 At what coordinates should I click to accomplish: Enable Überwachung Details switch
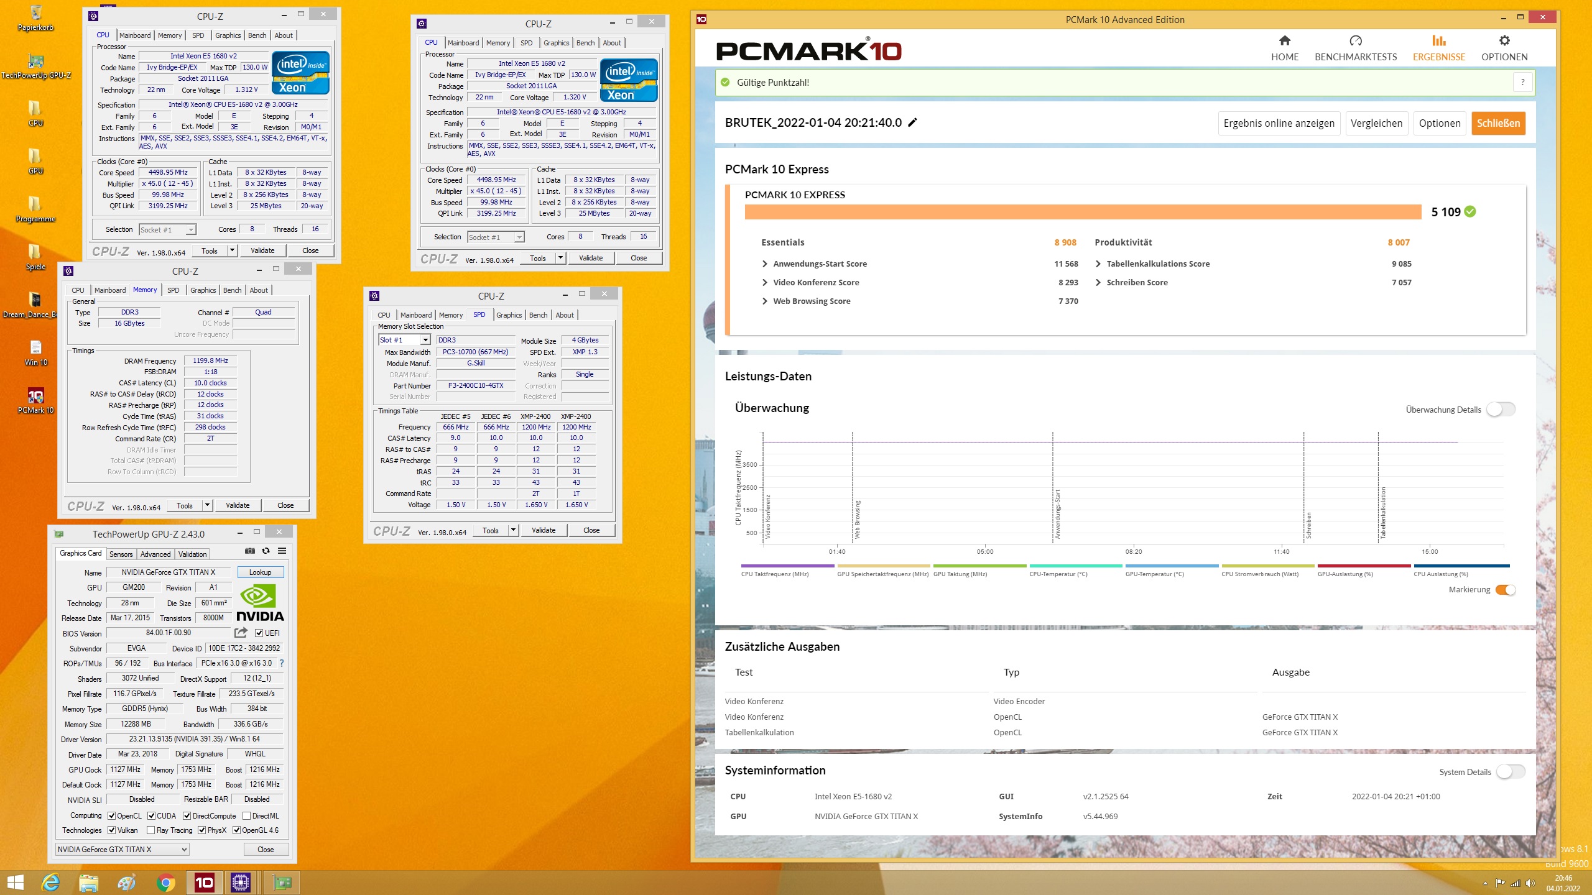[1501, 409]
